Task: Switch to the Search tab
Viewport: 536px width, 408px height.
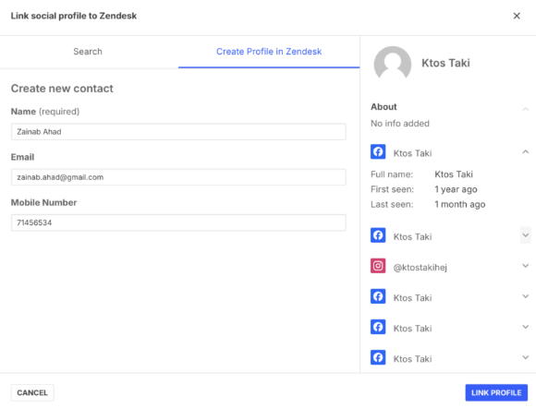Action: (x=88, y=52)
